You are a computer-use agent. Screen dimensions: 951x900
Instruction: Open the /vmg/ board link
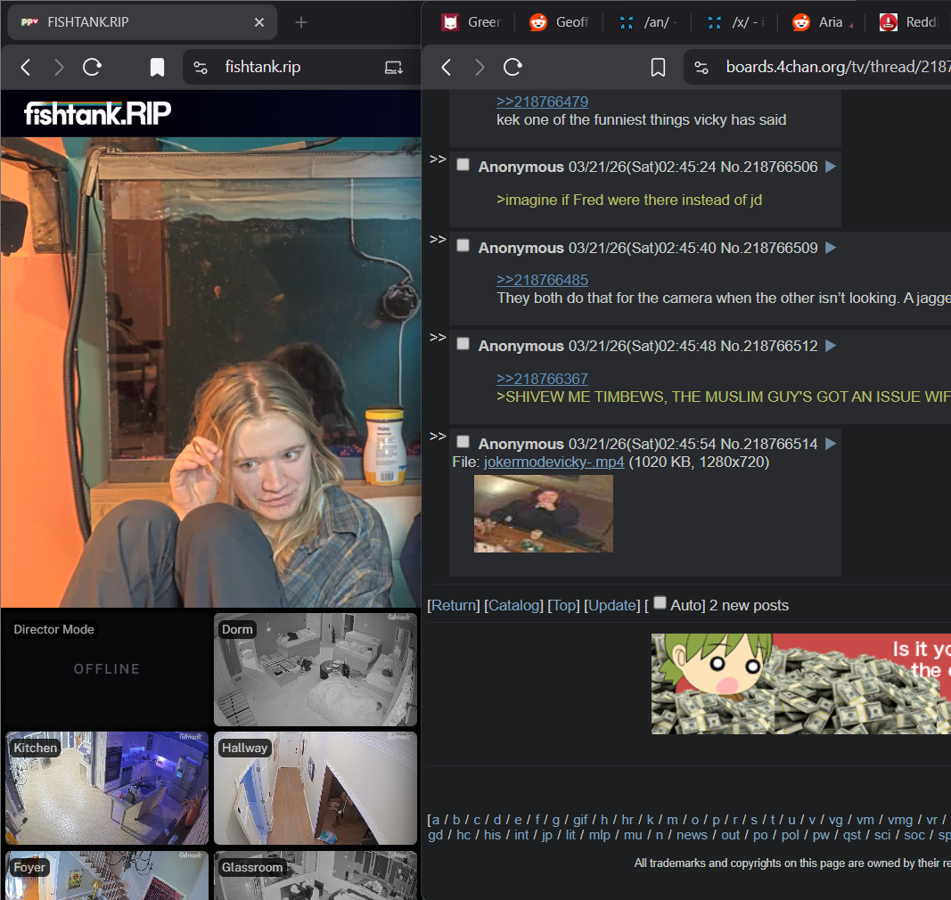tap(900, 820)
